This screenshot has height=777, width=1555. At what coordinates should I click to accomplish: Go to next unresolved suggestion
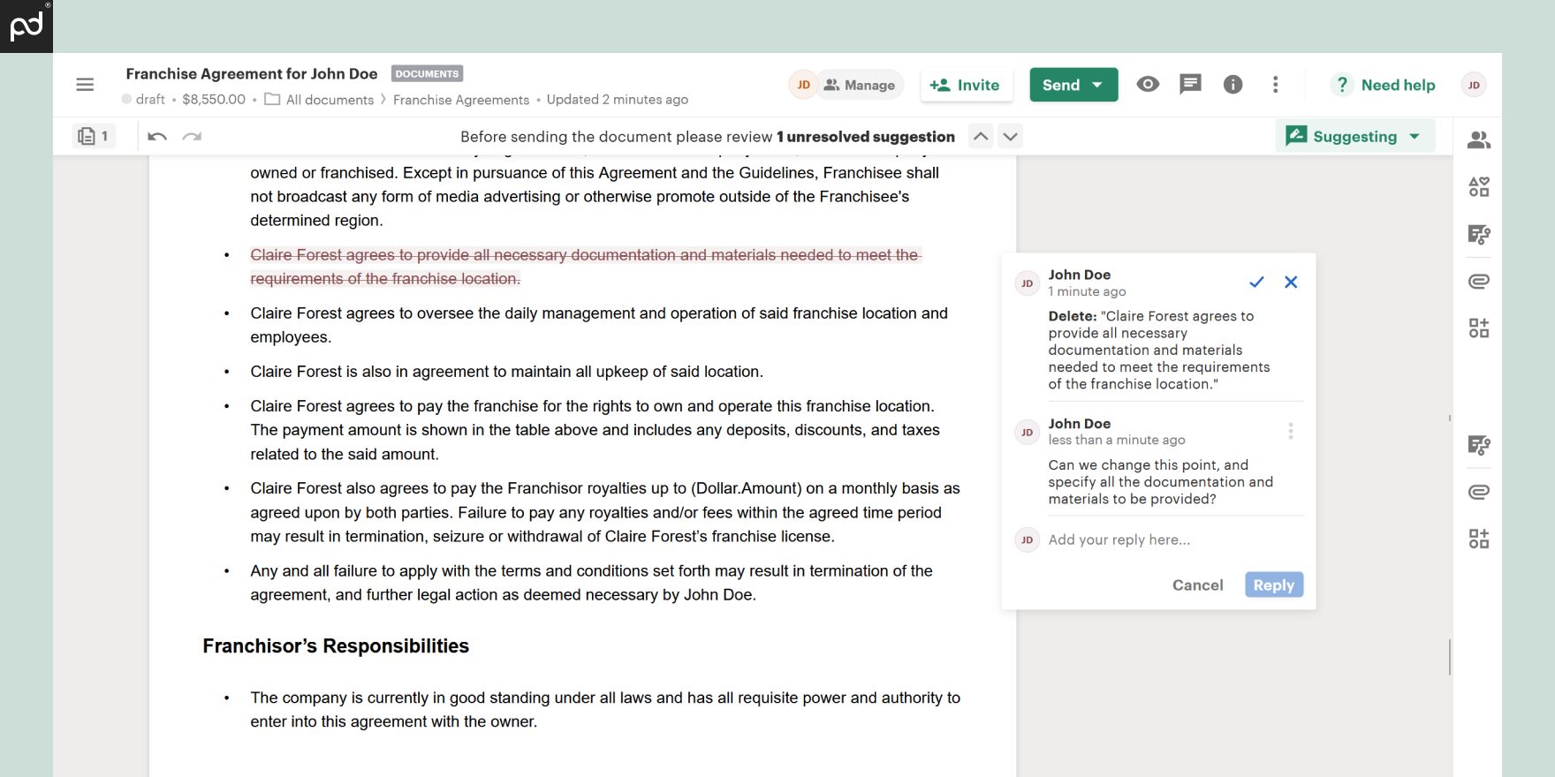tap(1011, 136)
